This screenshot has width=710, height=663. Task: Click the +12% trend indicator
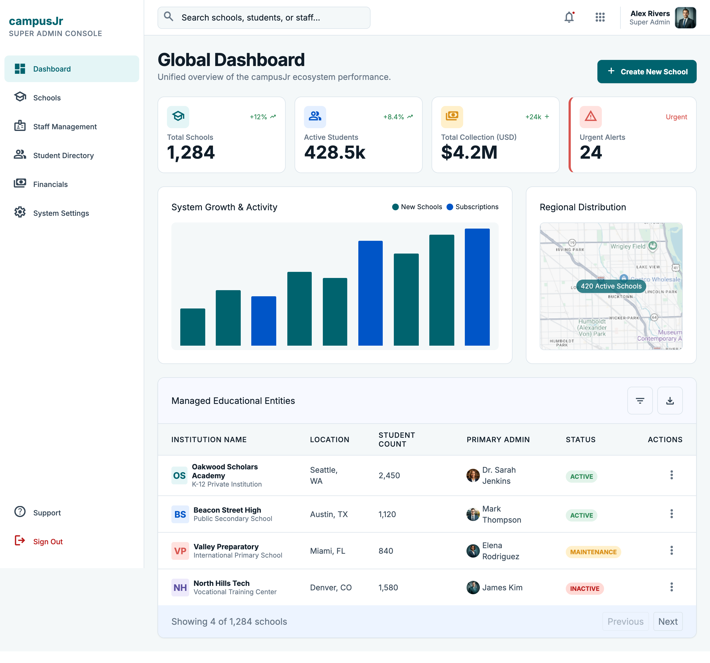point(263,117)
